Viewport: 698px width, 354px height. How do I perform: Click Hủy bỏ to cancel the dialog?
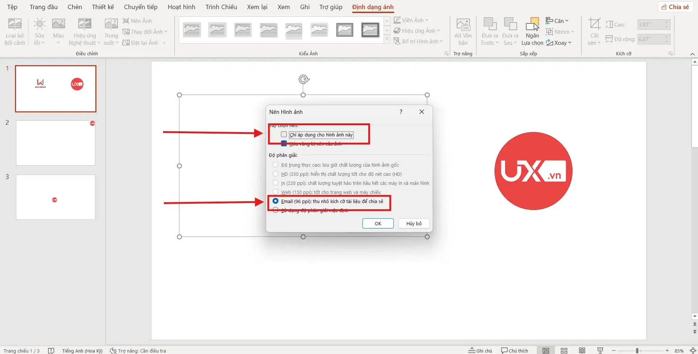coord(414,223)
